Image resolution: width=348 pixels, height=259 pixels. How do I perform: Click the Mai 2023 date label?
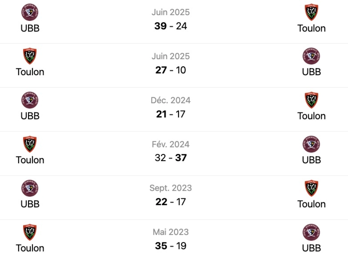[171, 232]
